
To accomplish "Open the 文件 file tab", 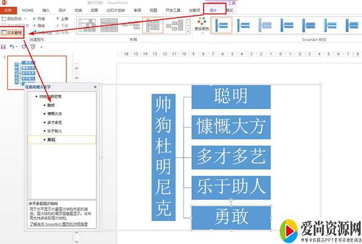I will point(8,10).
